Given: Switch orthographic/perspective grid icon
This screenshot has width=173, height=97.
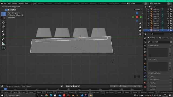Looking at the screenshot, I should (x=140, y=34).
